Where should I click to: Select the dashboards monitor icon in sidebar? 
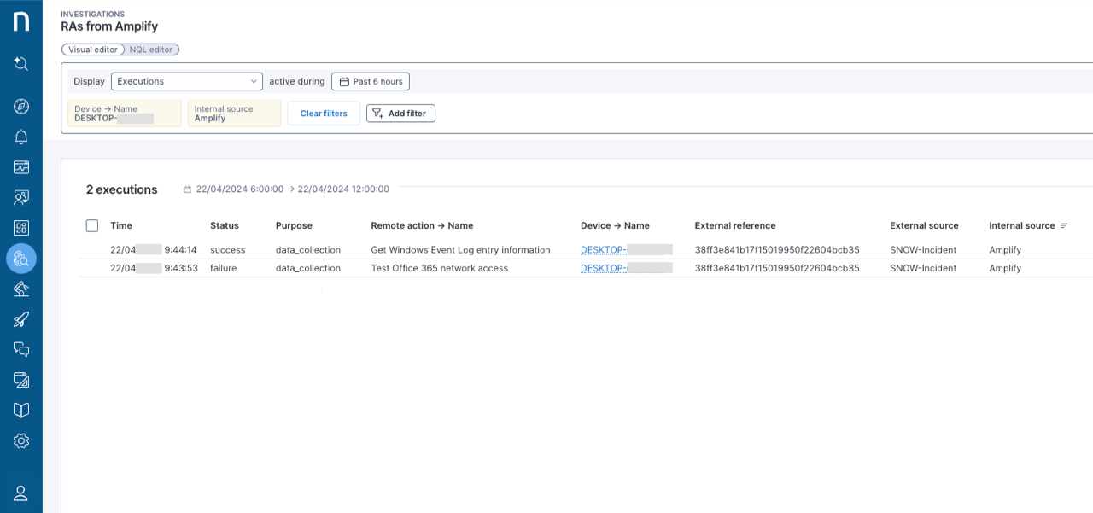(x=20, y=167)
